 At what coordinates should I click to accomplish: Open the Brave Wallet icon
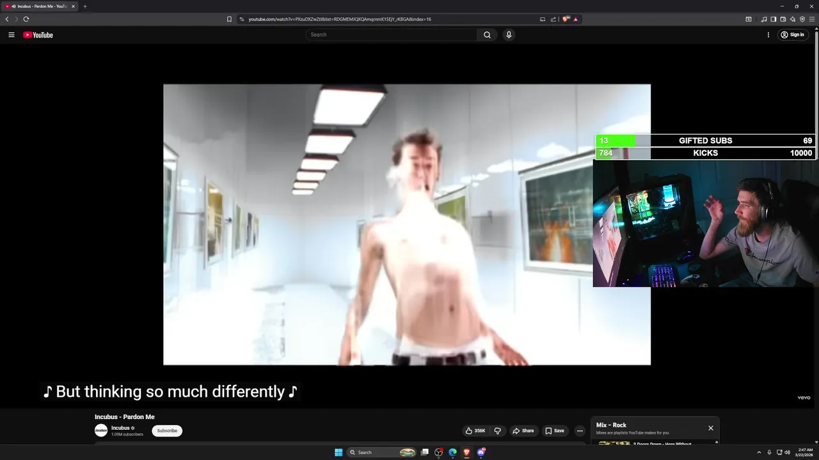pyautogui.click(x=783, y=19)
